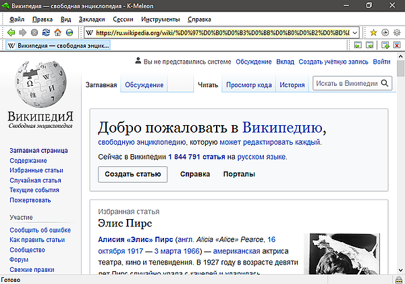Click the Wikipedia globe logo
Image resolution: width=405 pixels, height=284 pixels.
40,84
